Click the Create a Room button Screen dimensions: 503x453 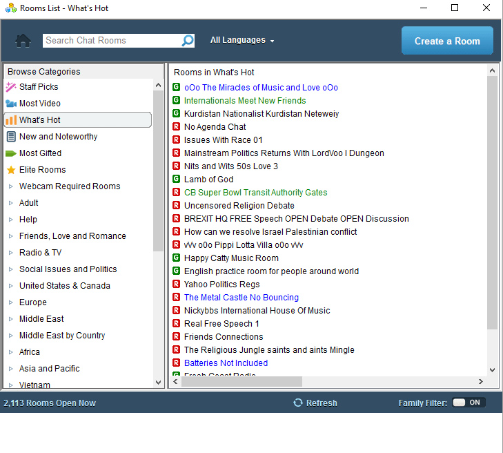point(447,41)
